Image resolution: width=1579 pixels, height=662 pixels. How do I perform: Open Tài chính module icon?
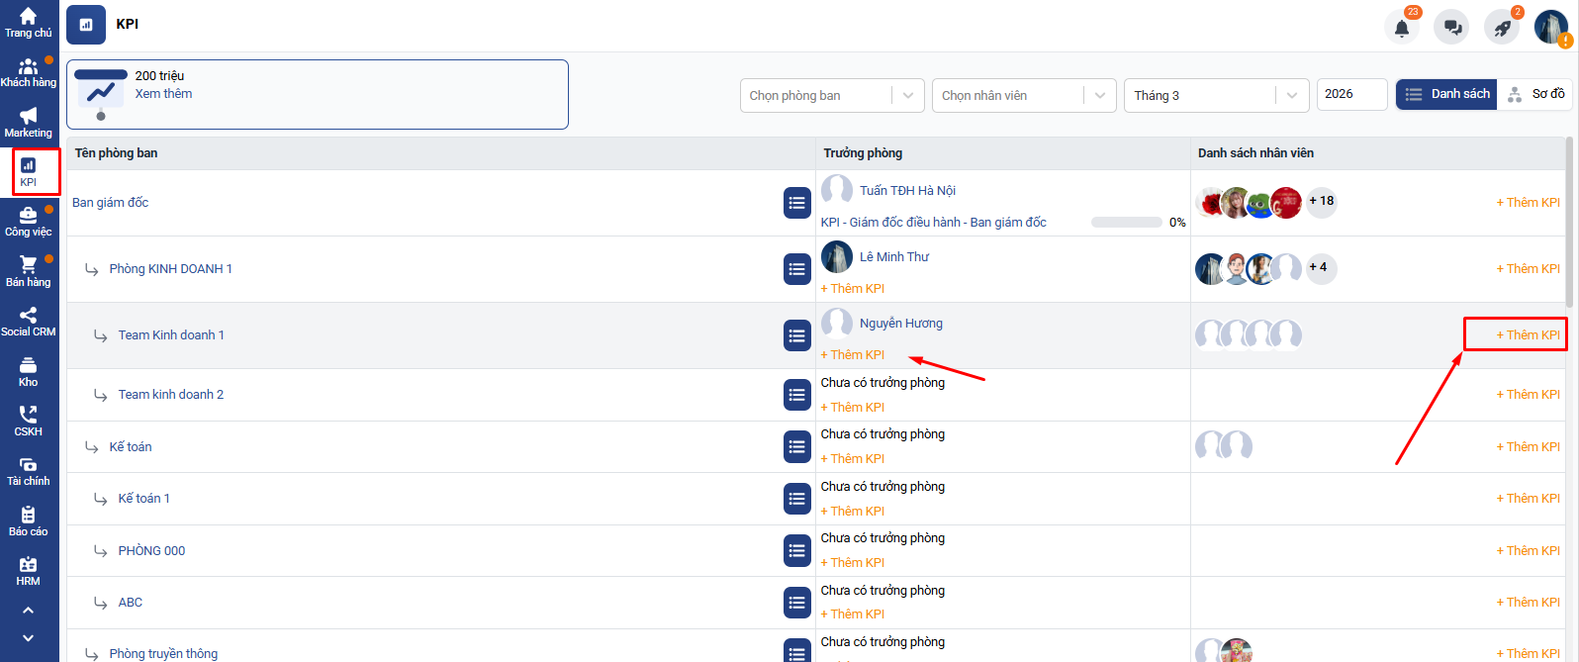[28, 471]
